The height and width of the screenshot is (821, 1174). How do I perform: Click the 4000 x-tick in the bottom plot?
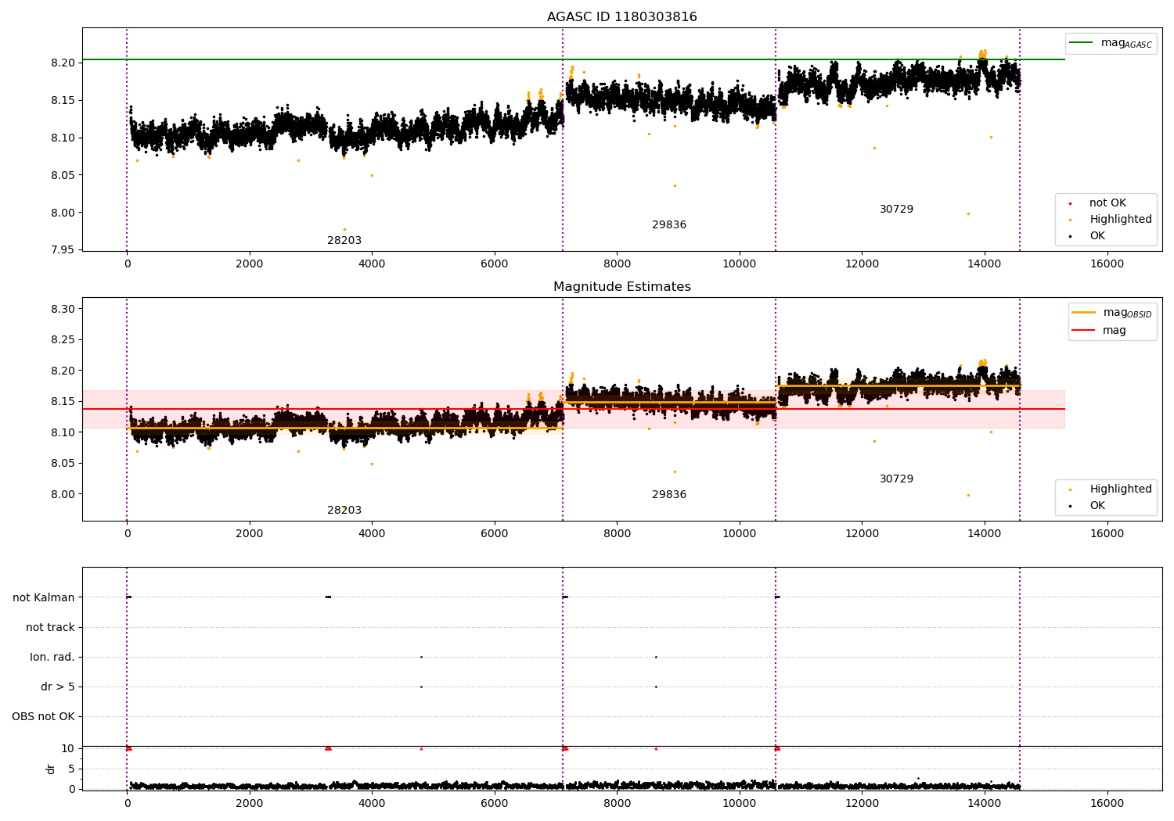372,804
